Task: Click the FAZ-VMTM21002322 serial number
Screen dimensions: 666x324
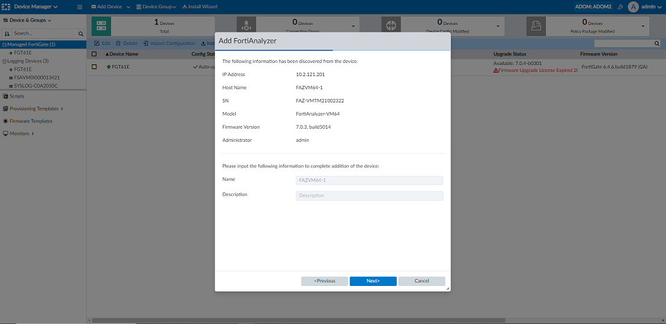Action: pos(319,101)
